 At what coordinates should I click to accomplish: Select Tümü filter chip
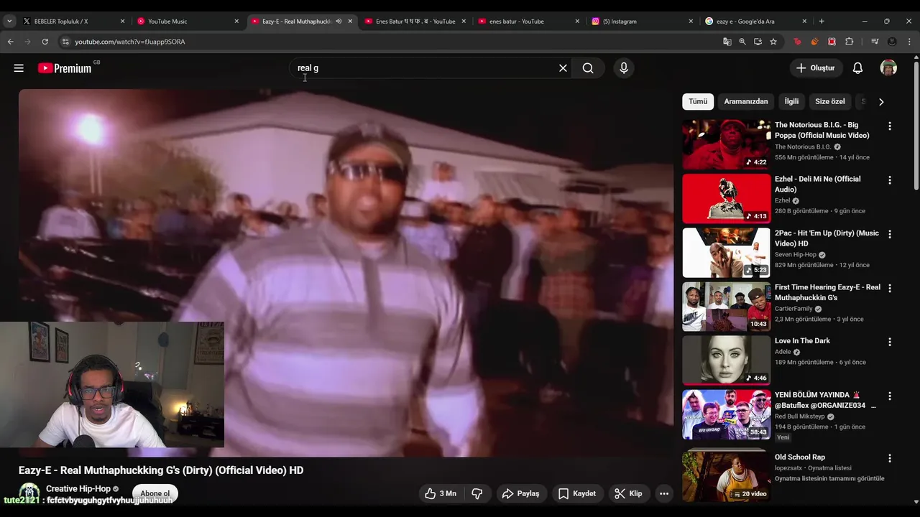pos(698,102)
